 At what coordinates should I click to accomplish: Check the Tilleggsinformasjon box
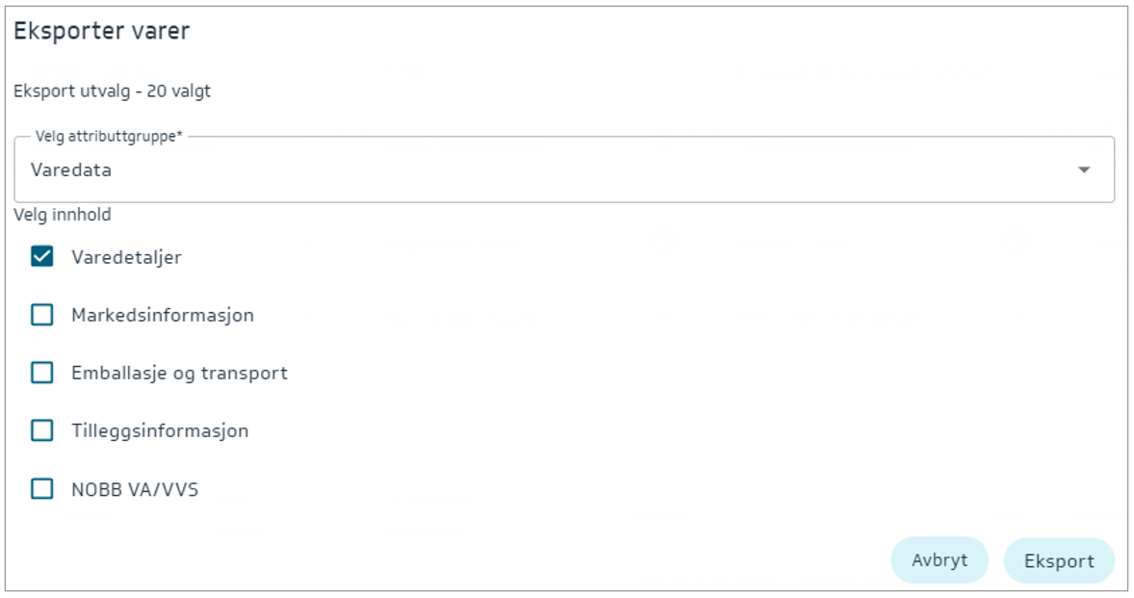click(x=41, y=430)
